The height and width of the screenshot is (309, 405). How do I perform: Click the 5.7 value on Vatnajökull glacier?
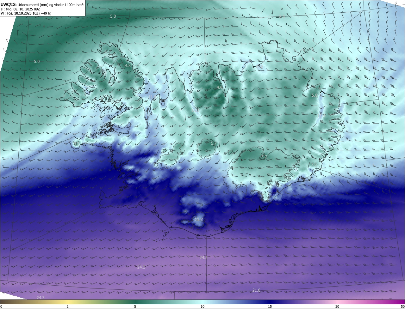click(x=264, y=157)
